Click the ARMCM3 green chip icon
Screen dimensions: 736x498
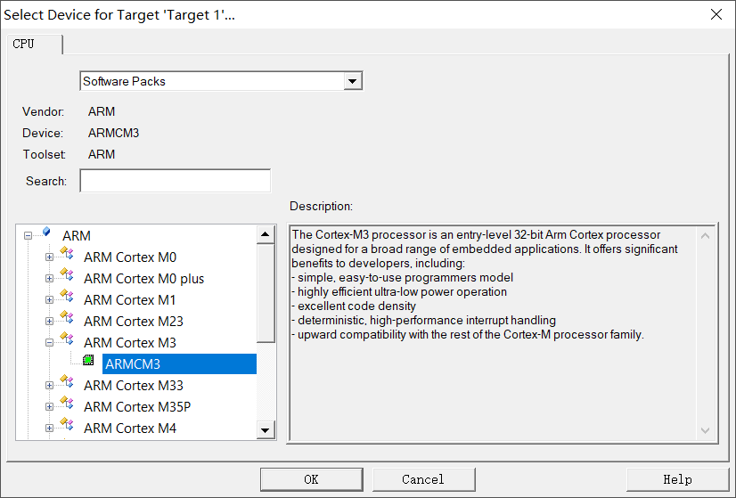point(88,360)
